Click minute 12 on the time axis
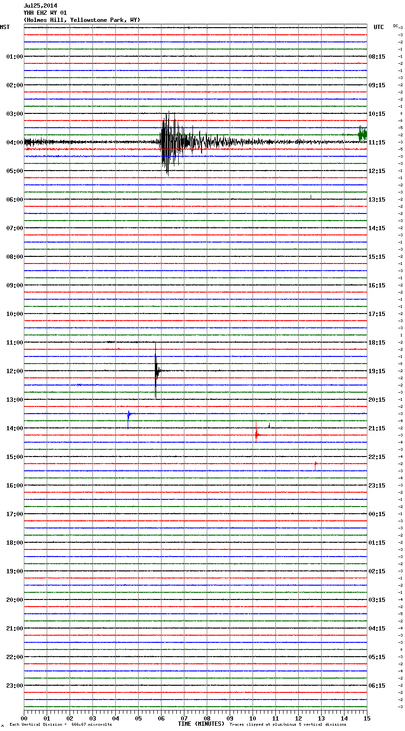 click(298, 718)
